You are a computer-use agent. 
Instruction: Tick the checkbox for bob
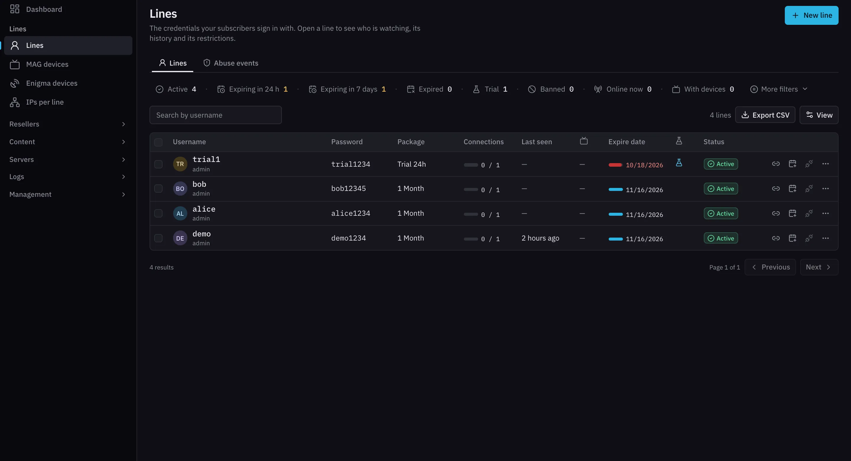[x=158, y=189]
